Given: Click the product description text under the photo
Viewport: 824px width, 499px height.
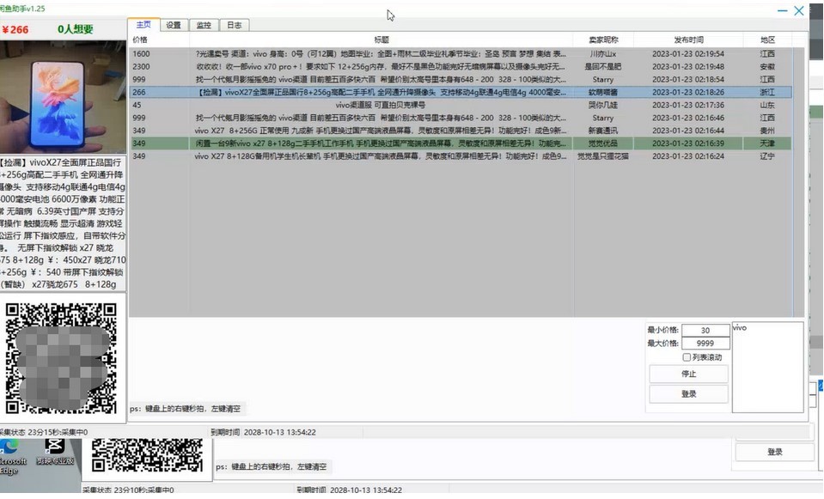Looking at the screenshot, I should 63,223.
